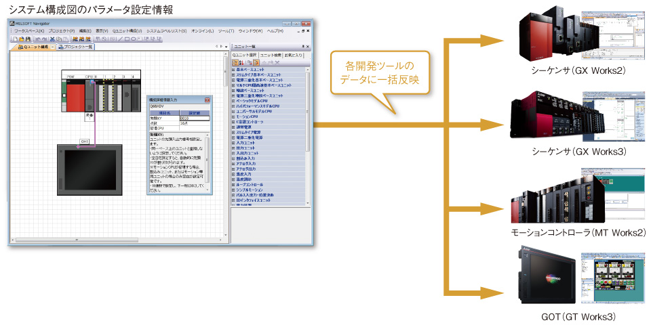The width and height of the screenshot is (651, 325).
Task: Open the オンライン(L) menu
Action: (203, 31)
